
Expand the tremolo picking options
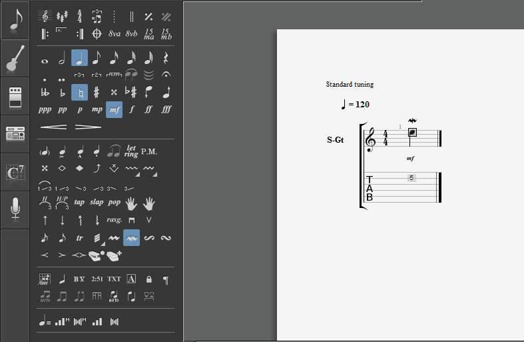pyautogui.click(x=102, y=242)
